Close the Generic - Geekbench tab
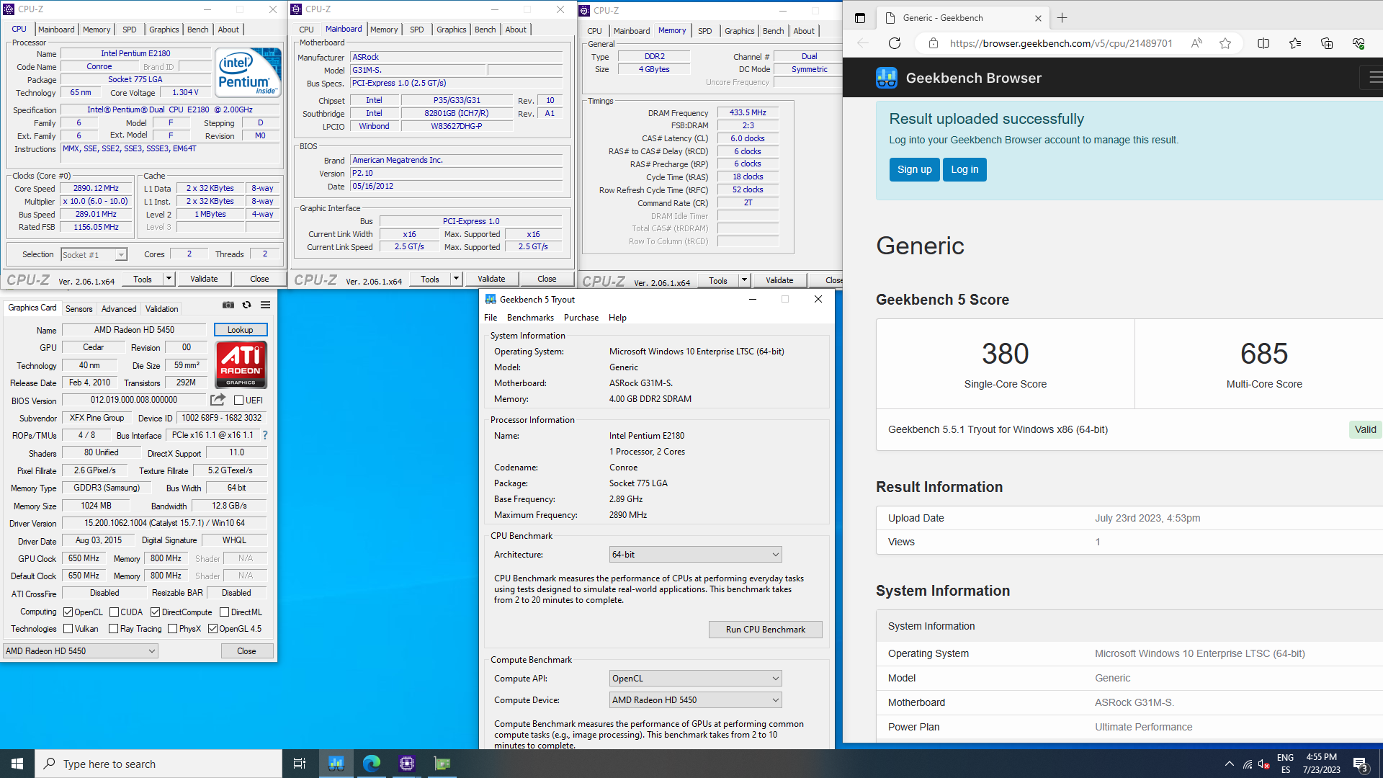 [1038, 18]
